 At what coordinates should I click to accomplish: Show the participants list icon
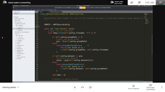tap(132, 3)
